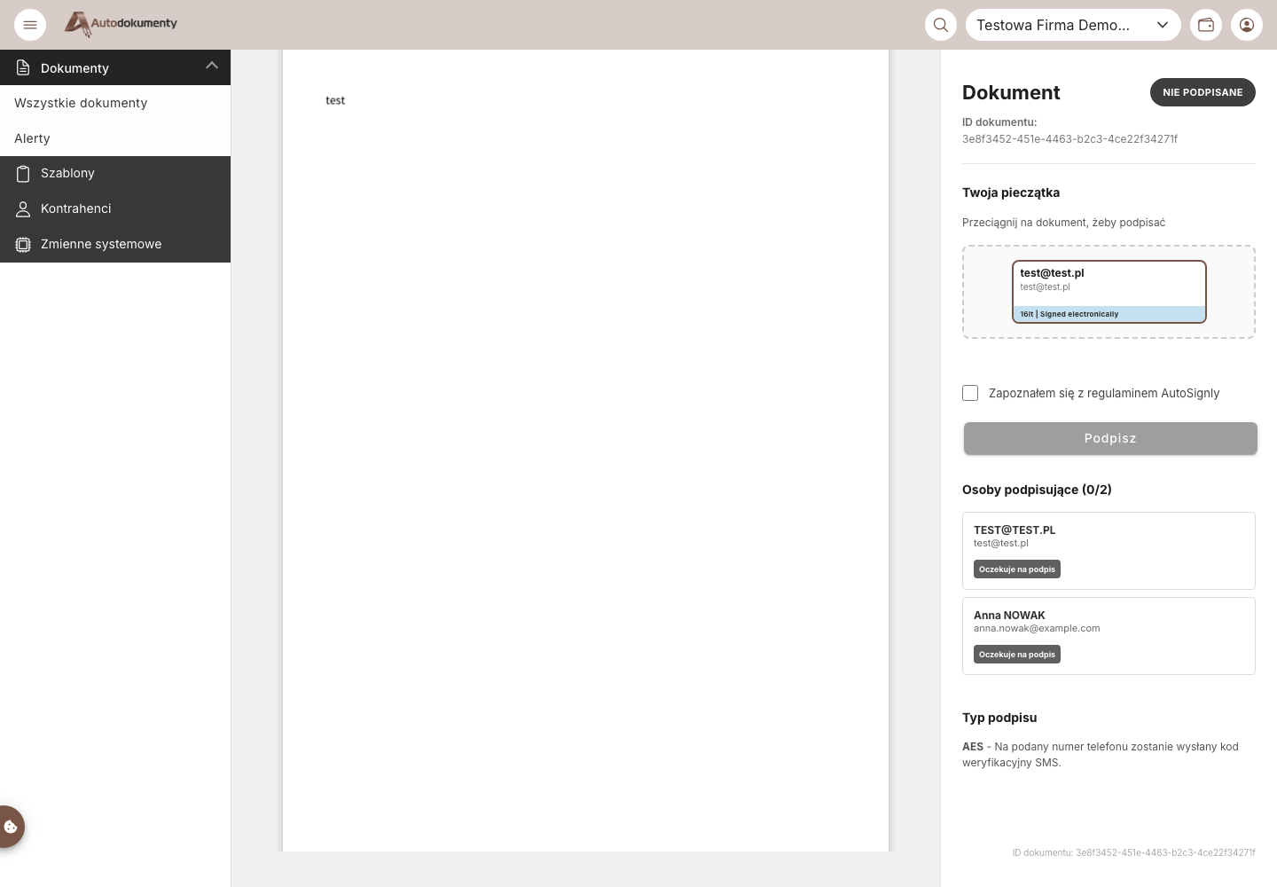Click 'Signed electronically' strip on stamp
Screen dimensions: 1277x887
point(1109,314)
